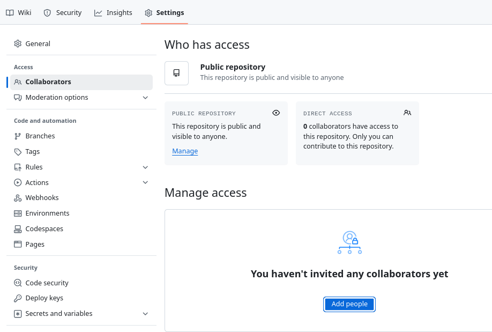Expand Secrets and variables
Image resolution: width=492 pixels, height=332 pixels.
(x=145, y=313)
